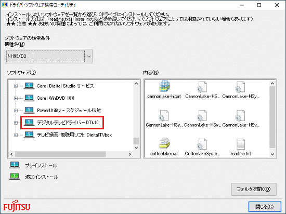Click CoffeelakeSyste.. filename label

(x=202, y=154)
